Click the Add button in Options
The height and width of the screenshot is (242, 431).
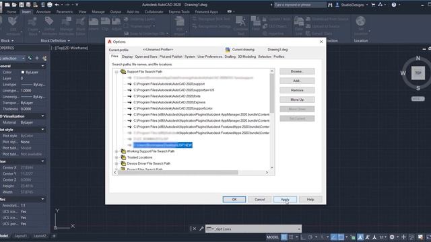pyautogui.click(x=297, y=81)
